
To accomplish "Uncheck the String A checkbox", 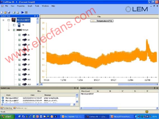I will tap(14, 30).
